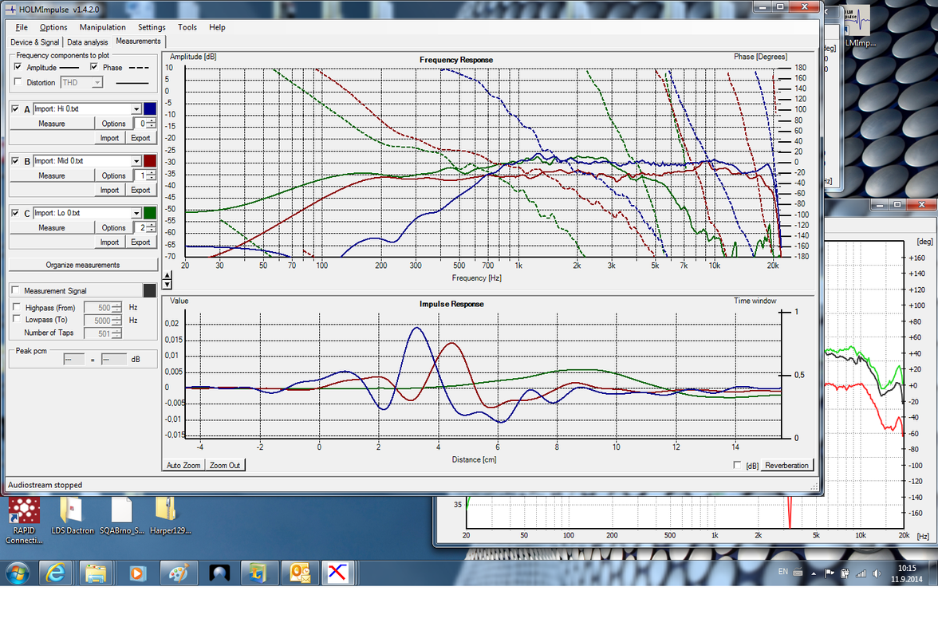Open Outlook from the taskbar
The width and height of the screenshot is (938, 638).
pos(299,573)
